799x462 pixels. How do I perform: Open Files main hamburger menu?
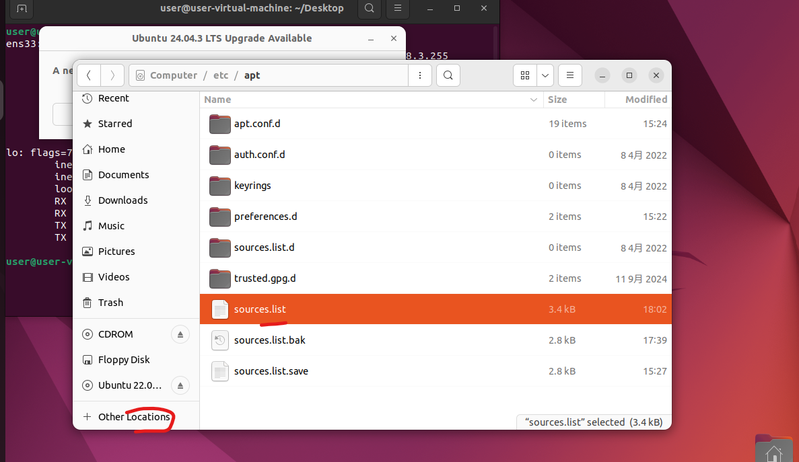pyautogui.click(x=570, y=75)
